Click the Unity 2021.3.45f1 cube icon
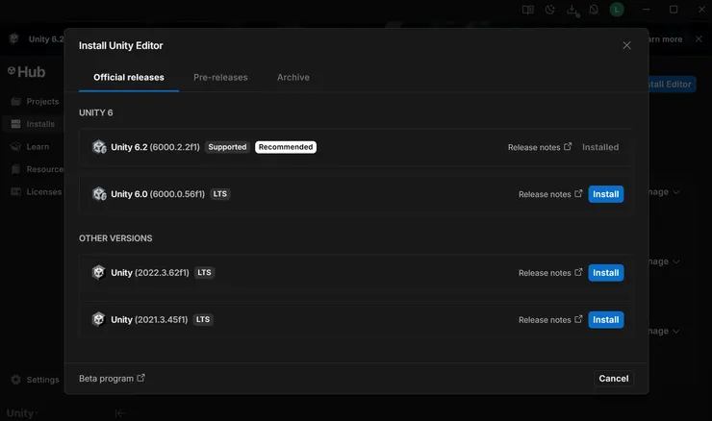 click(x=98, y=319)
